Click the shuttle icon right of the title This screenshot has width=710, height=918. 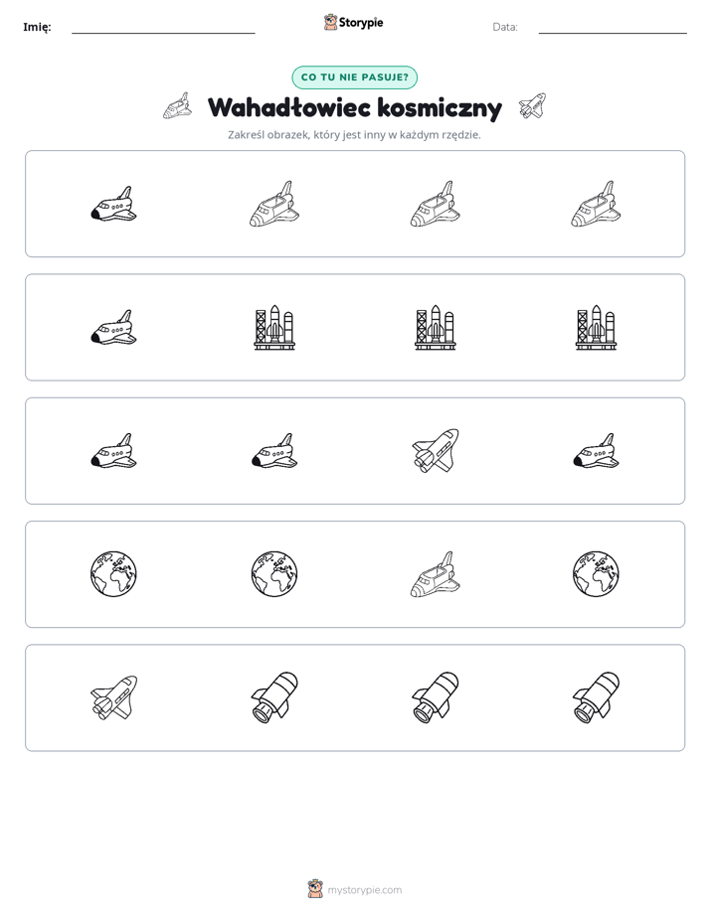click(x=532, y=106)
